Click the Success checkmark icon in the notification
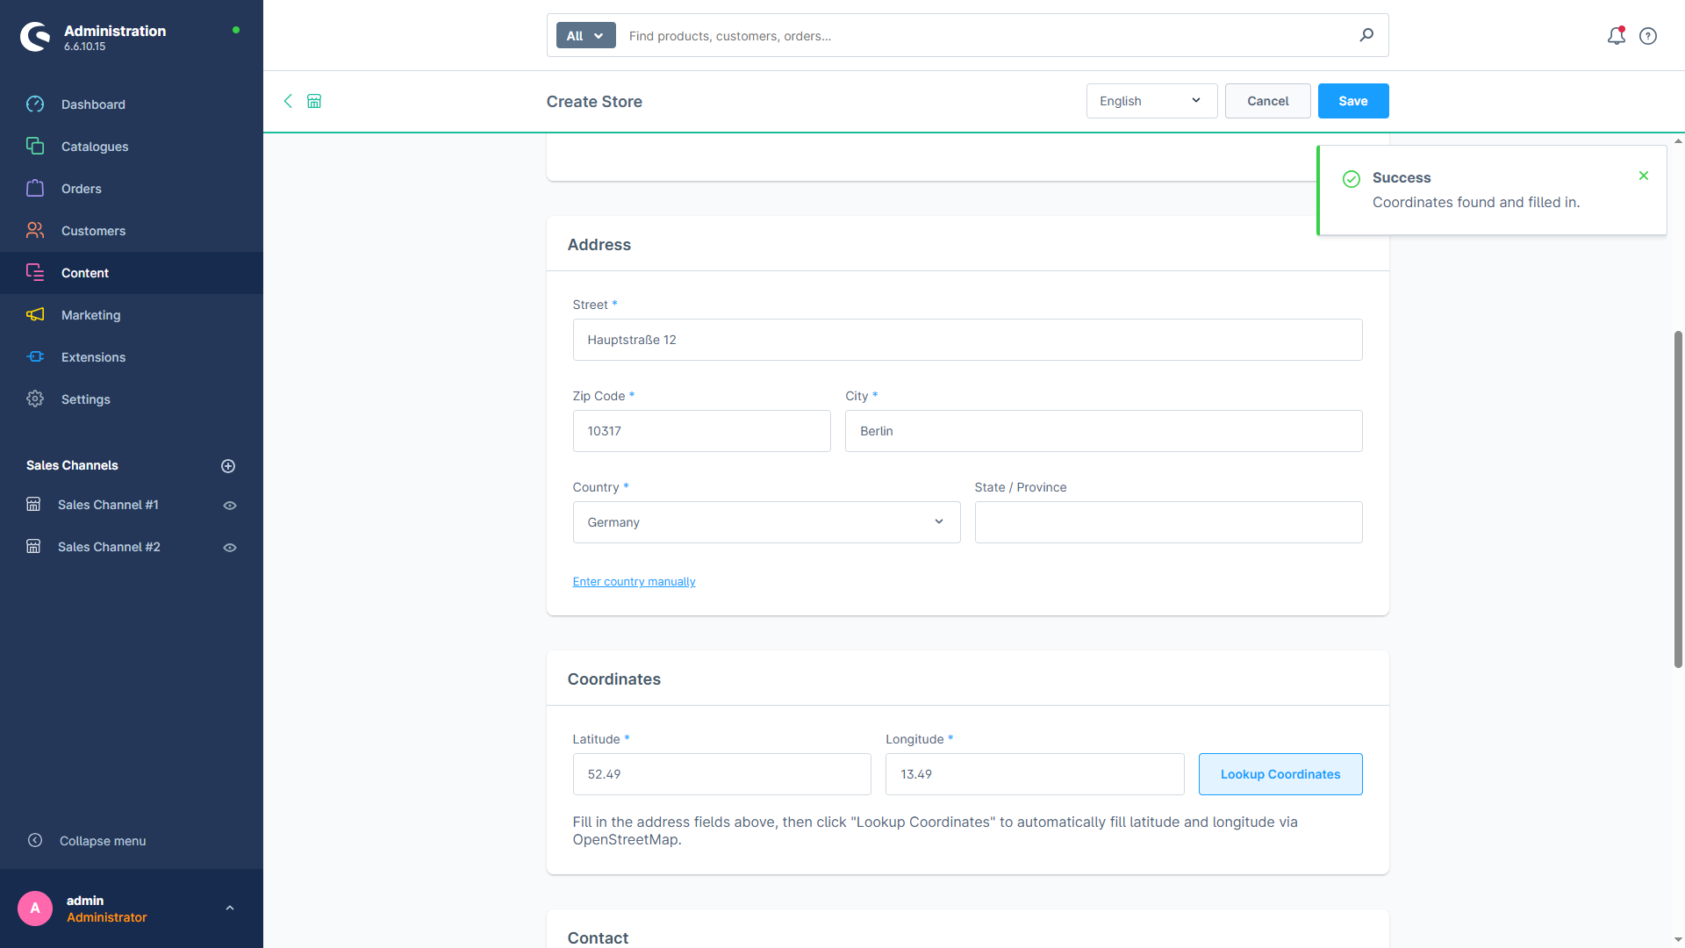Viewport: 1685px width, 948px height. (1352, 179)
